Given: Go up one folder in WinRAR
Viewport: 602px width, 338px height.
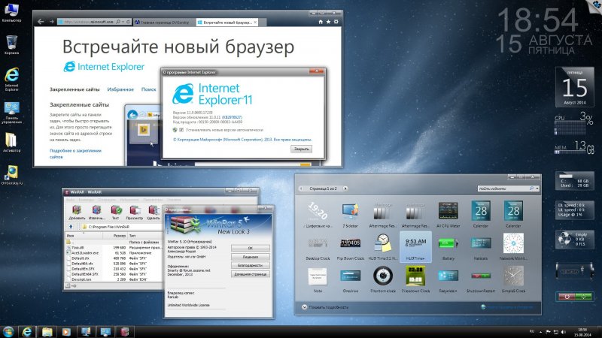Looking at the screenshot, I should point(71,227).
